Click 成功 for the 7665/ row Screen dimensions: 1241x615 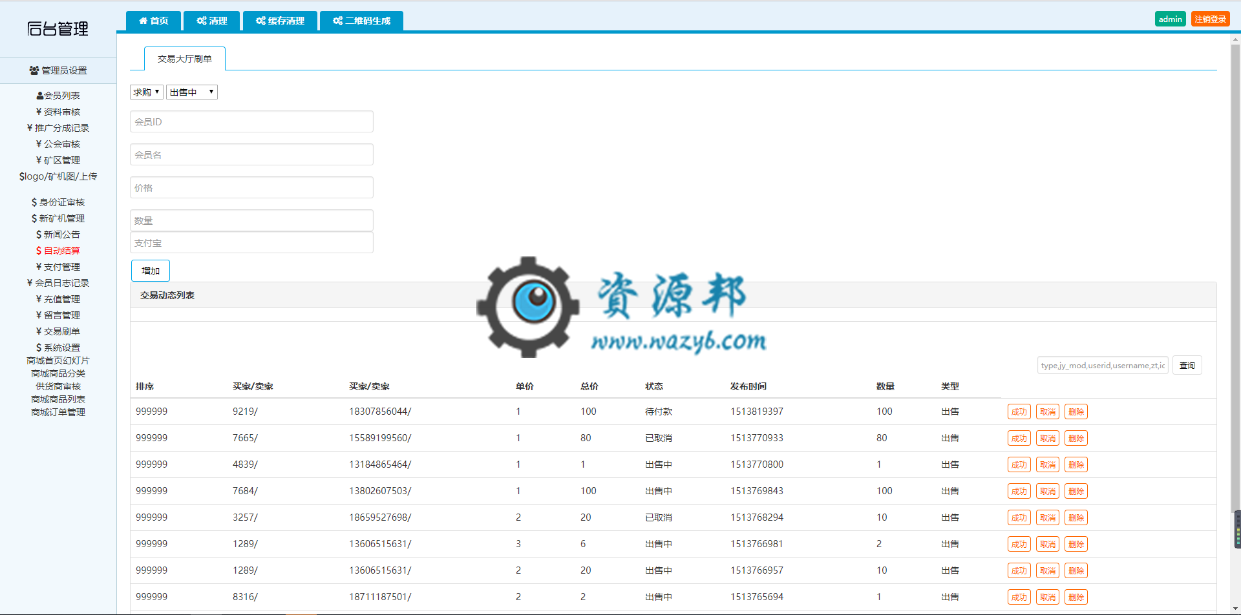tap(1019, 438)
